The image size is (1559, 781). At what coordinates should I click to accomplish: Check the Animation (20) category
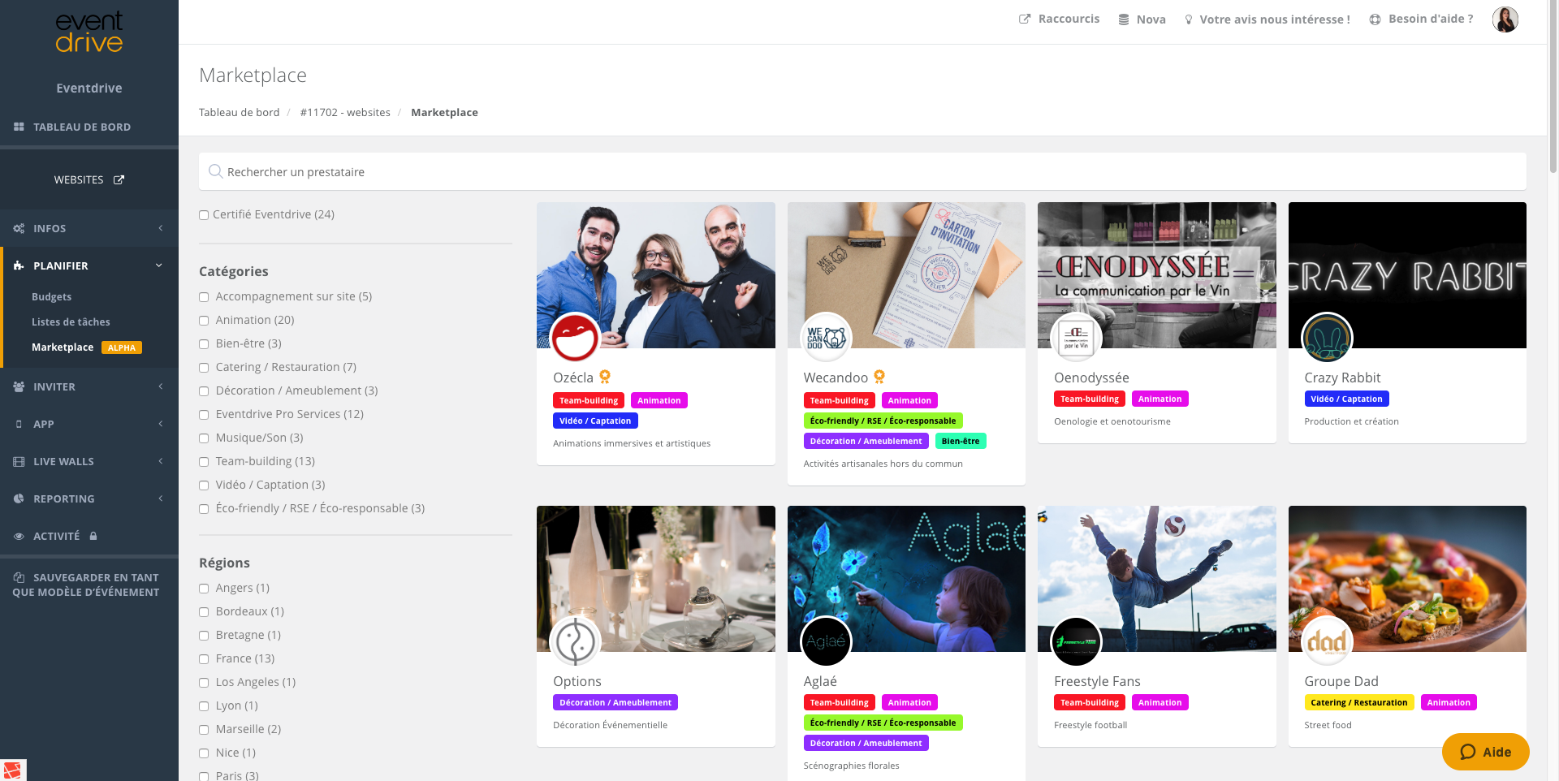point(204,321)
